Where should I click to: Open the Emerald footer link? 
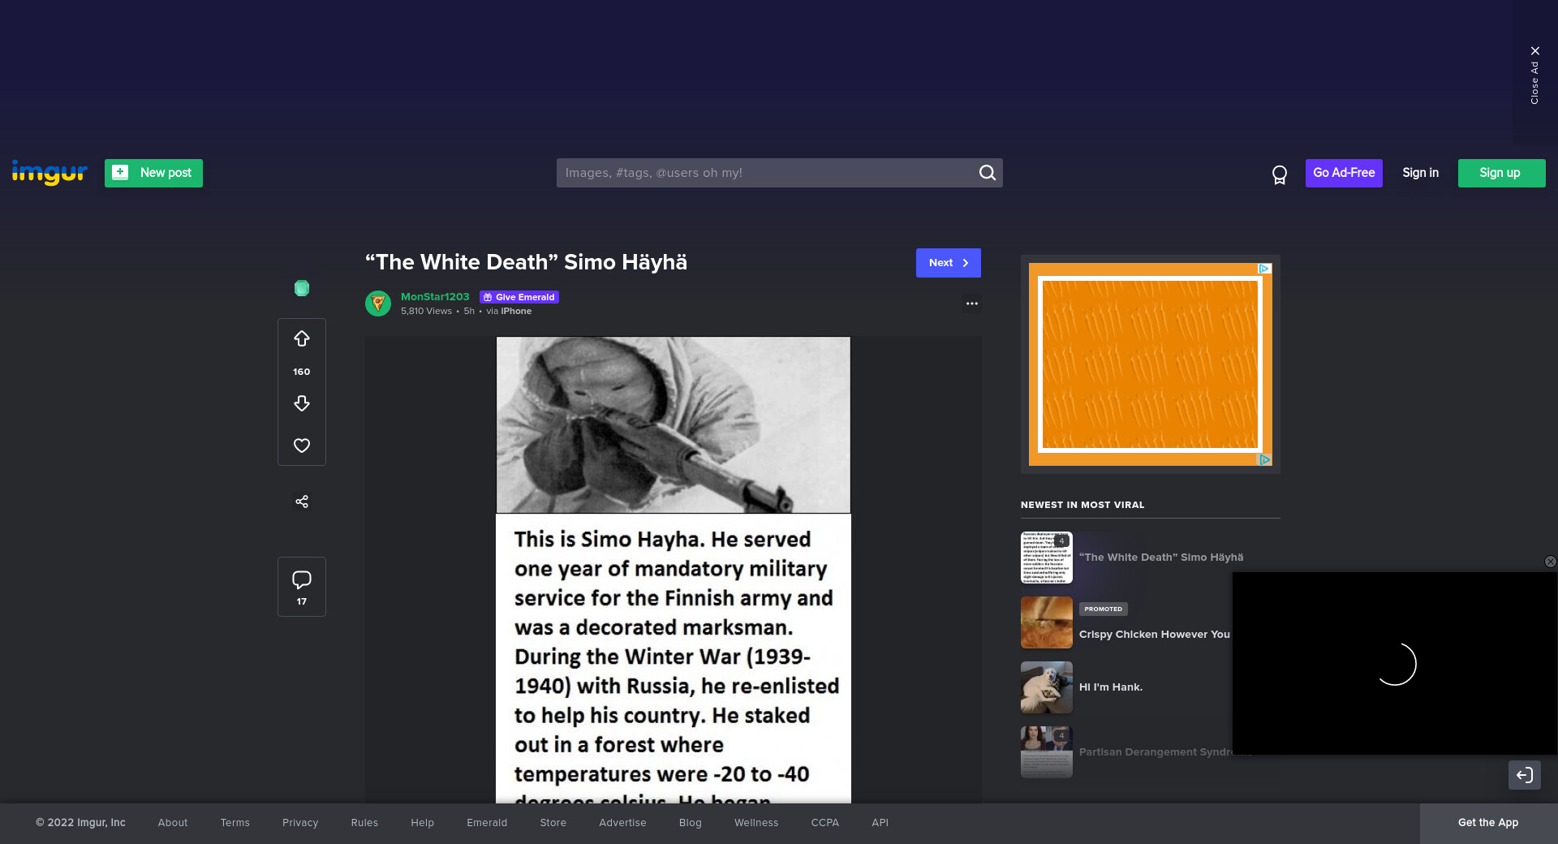click(x=487, y=823)
